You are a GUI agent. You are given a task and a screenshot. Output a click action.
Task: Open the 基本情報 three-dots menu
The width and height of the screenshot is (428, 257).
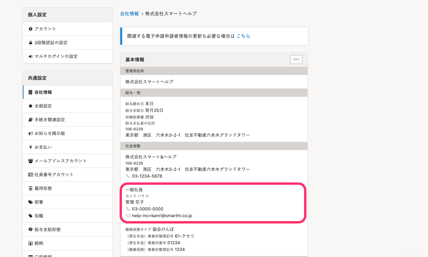(296, 59)
